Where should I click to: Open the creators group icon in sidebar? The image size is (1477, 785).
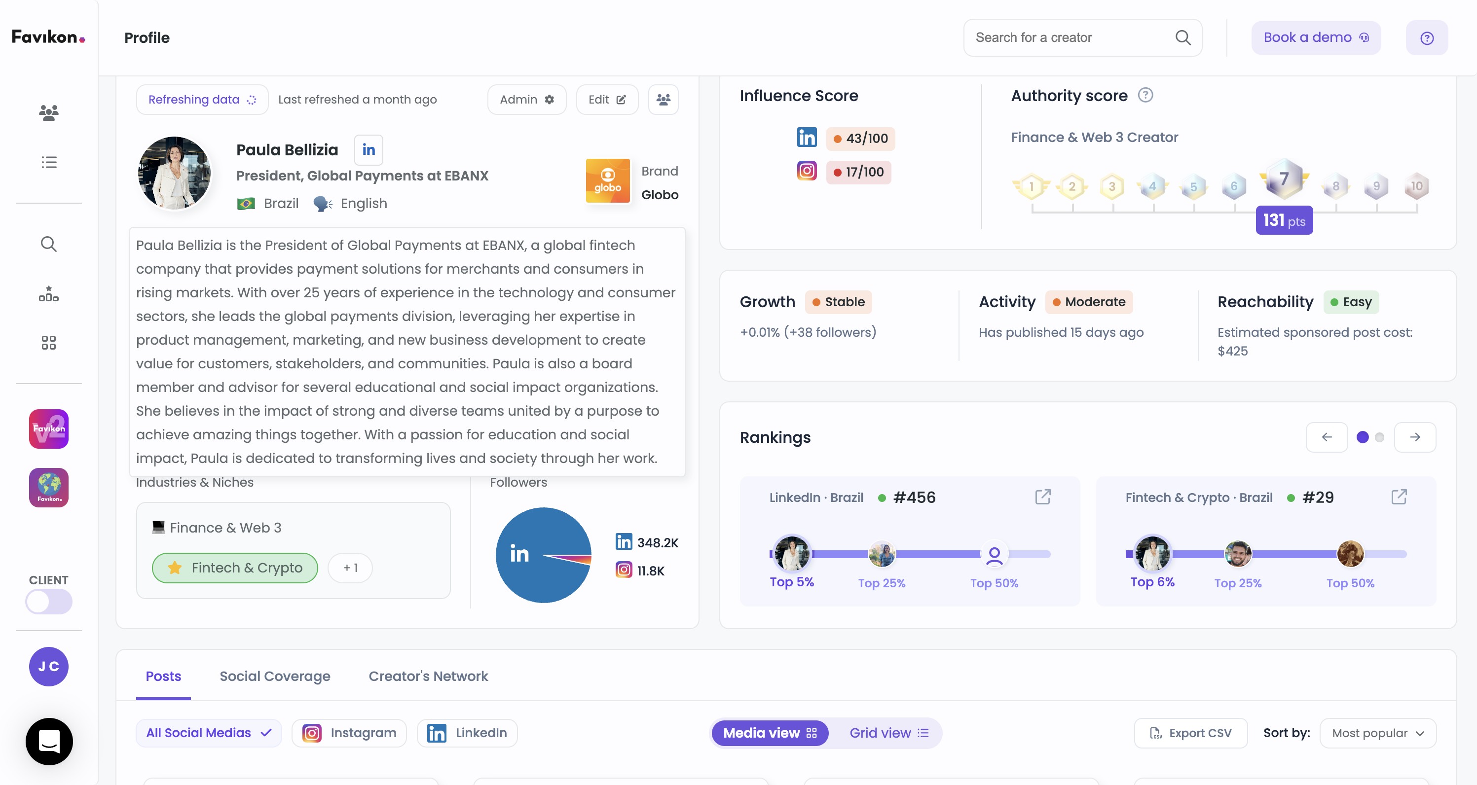tap(49, 112)
